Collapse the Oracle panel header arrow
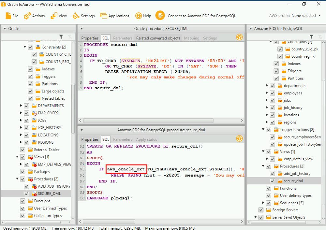The height and width of the screenshot is (230, 326). pyautogui.click(x=5, y=28)
